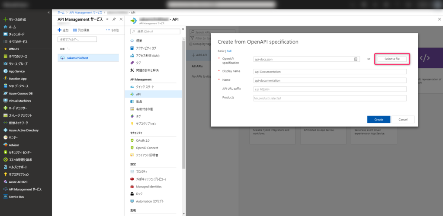Open すべてのサービス in the sidebar
This screenshot has width=443, height=216.
click(16, 41)
